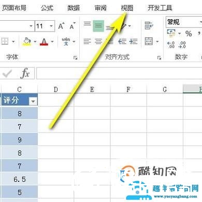
Task: Click the increase decimal icon
Action: tap(171, 45)
